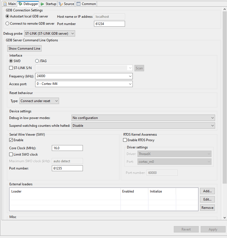Enable RTOS Proxy checkbox

pos(125,140)
